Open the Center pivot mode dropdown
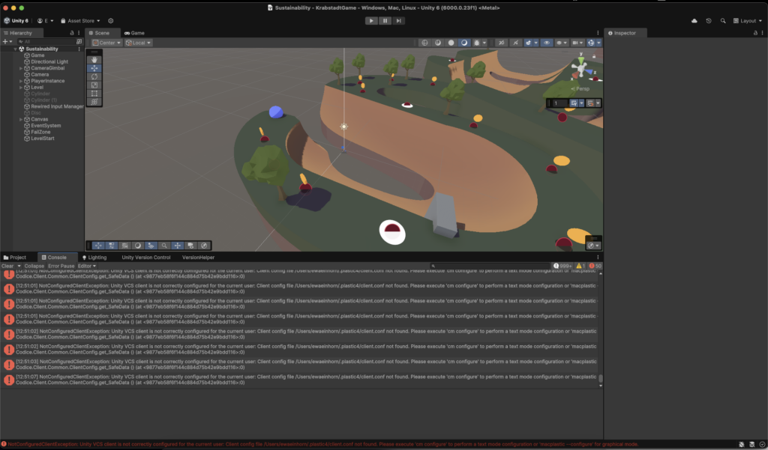This screenshot has width=768, height=450. coord(107,43)
